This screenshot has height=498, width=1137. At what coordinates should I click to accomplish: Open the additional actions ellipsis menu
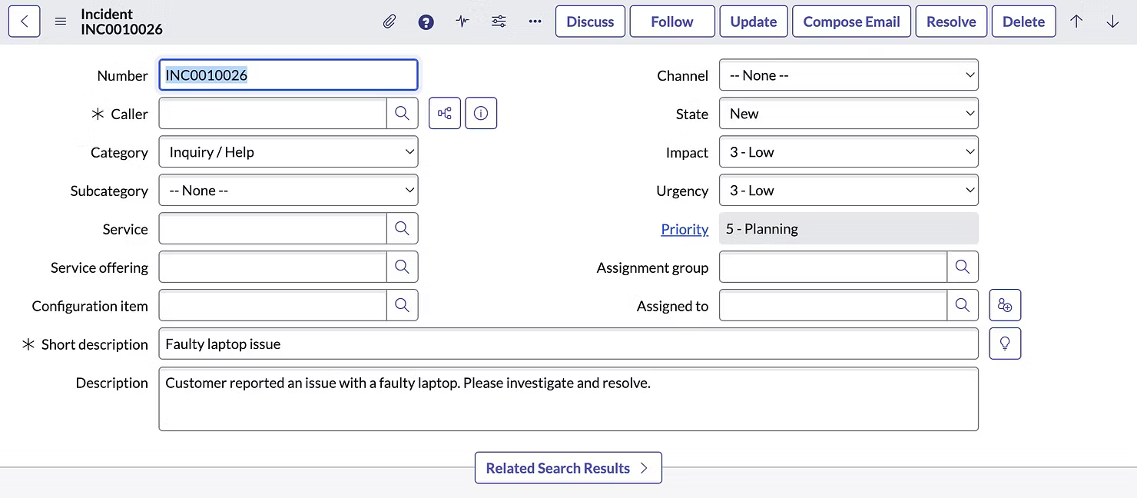[535, 21]
